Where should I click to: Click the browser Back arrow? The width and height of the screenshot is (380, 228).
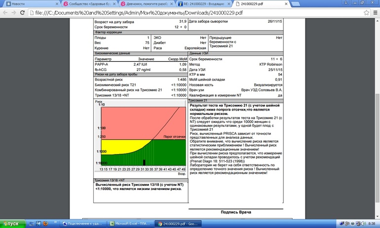[5, 13]
